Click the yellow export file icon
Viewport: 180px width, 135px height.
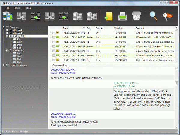[109, 16]
